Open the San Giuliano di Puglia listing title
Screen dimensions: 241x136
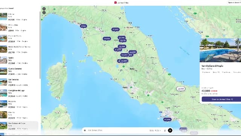click(x=212, y=66)
